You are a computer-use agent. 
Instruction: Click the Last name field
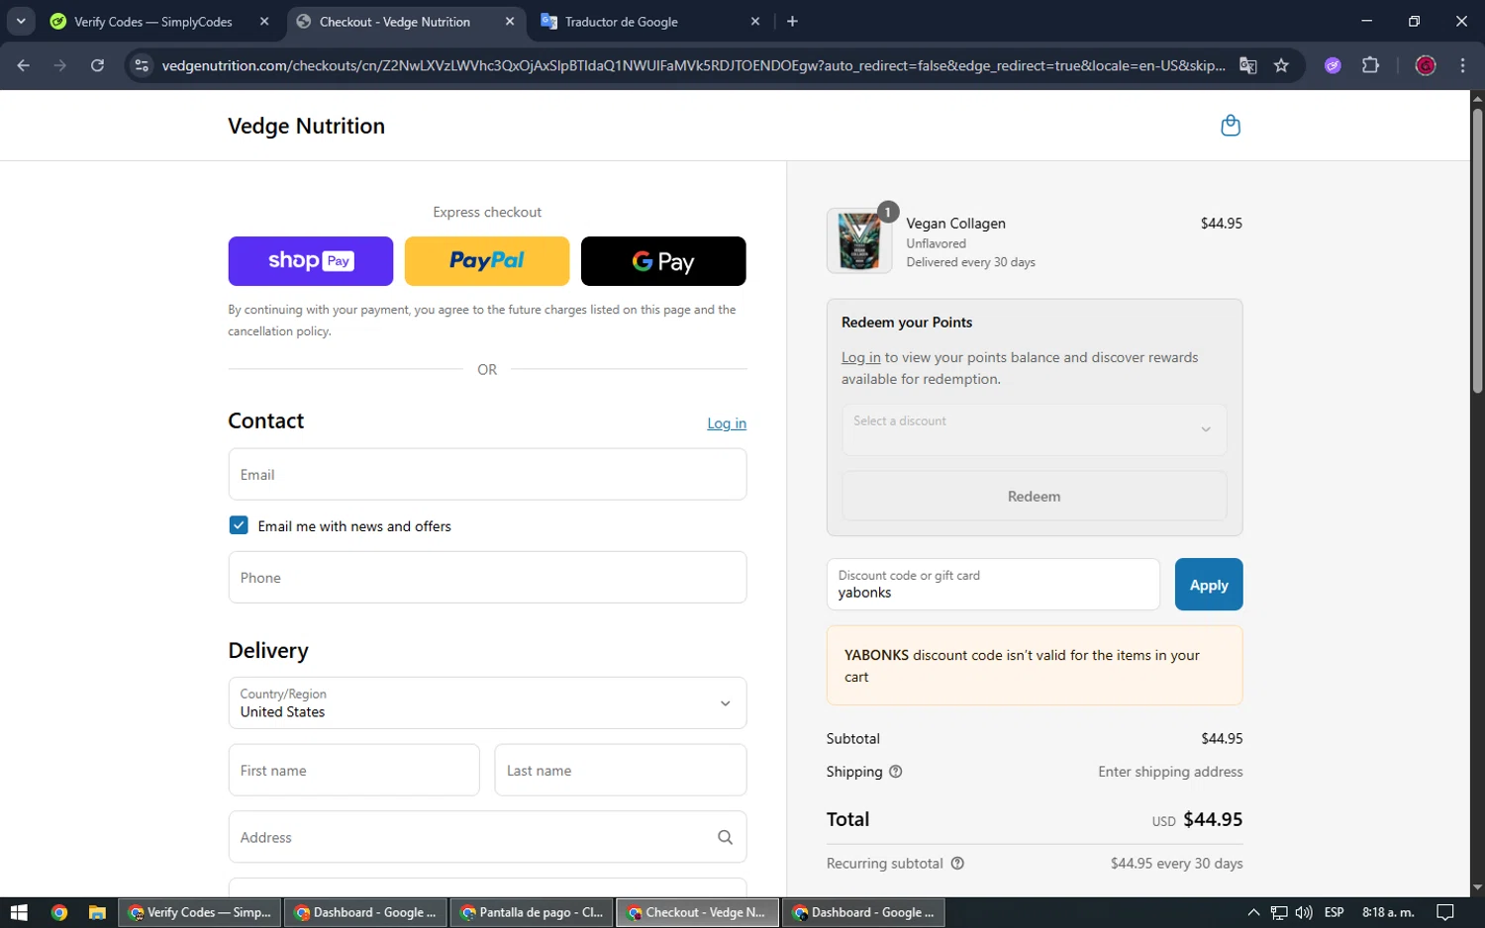[620, 771]
